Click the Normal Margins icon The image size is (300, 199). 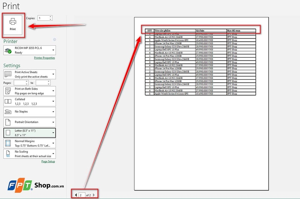tap(8, 143)
